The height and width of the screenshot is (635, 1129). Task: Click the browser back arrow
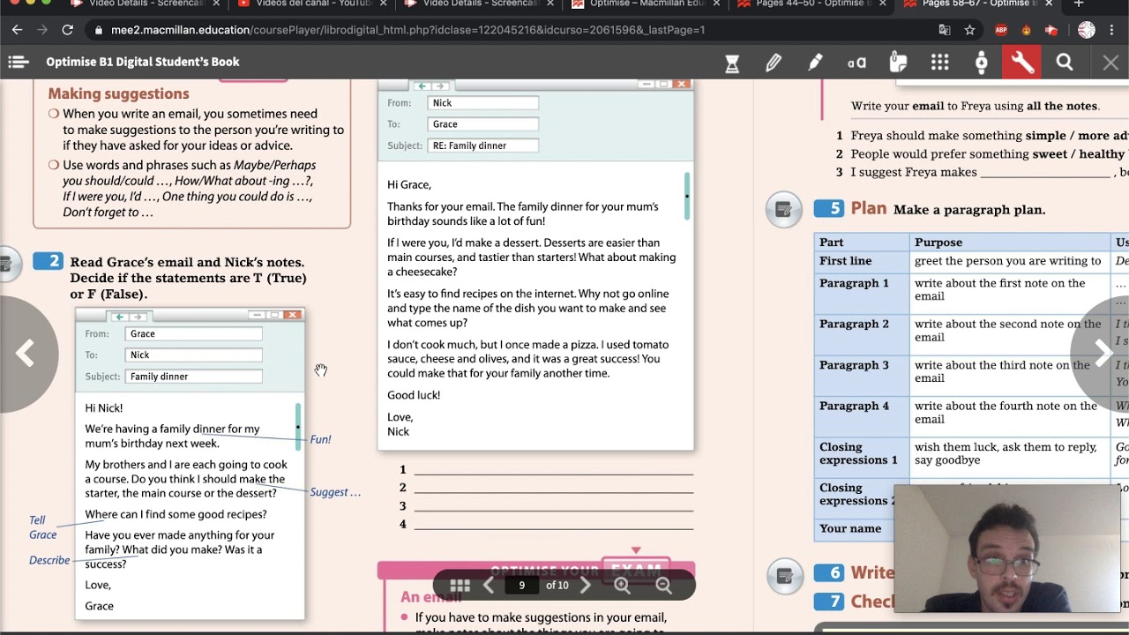click(x=17, y=30)
